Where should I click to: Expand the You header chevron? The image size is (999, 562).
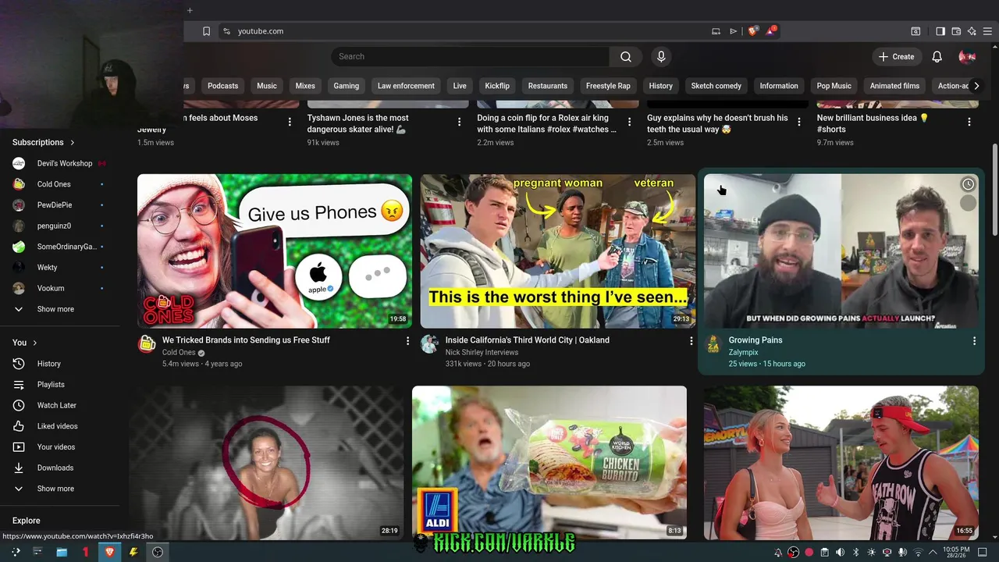point(34,343)
